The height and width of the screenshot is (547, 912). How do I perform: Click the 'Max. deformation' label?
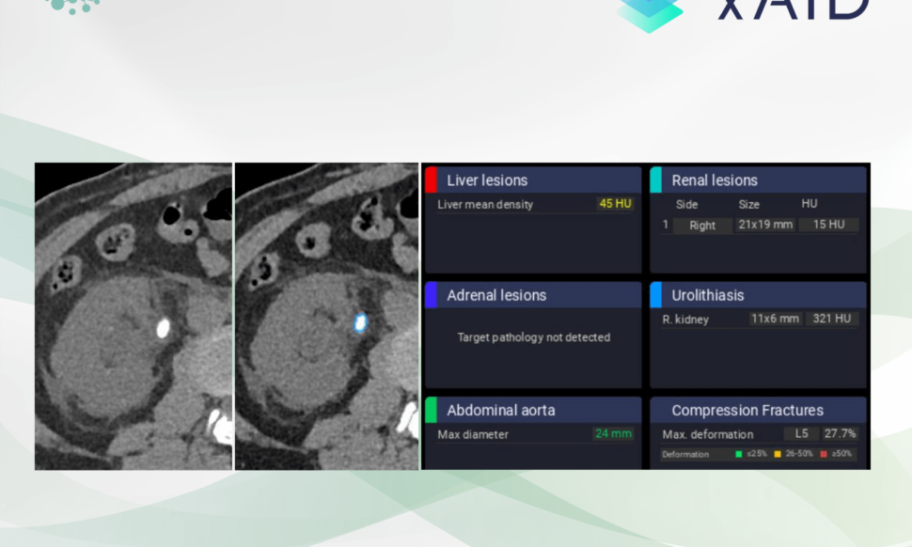pyautogui.click(x=708, y=434)
